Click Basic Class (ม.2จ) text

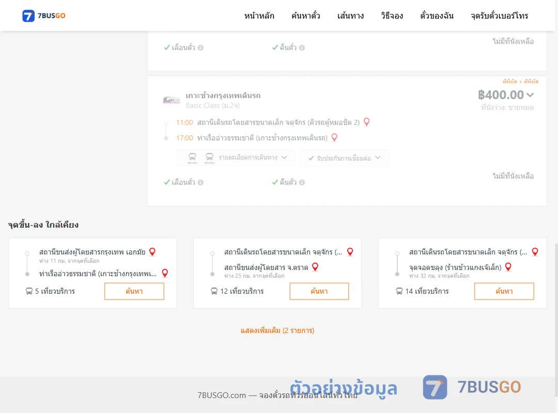point(212,106)
